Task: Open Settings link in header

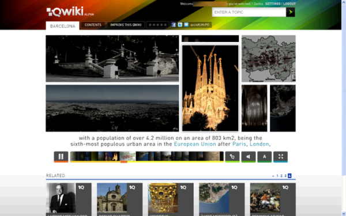Action: click(273, 4)
